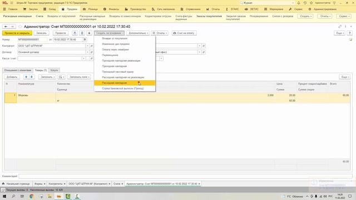
Task: Open the Справочники section
Action: [x=190, y=9]
